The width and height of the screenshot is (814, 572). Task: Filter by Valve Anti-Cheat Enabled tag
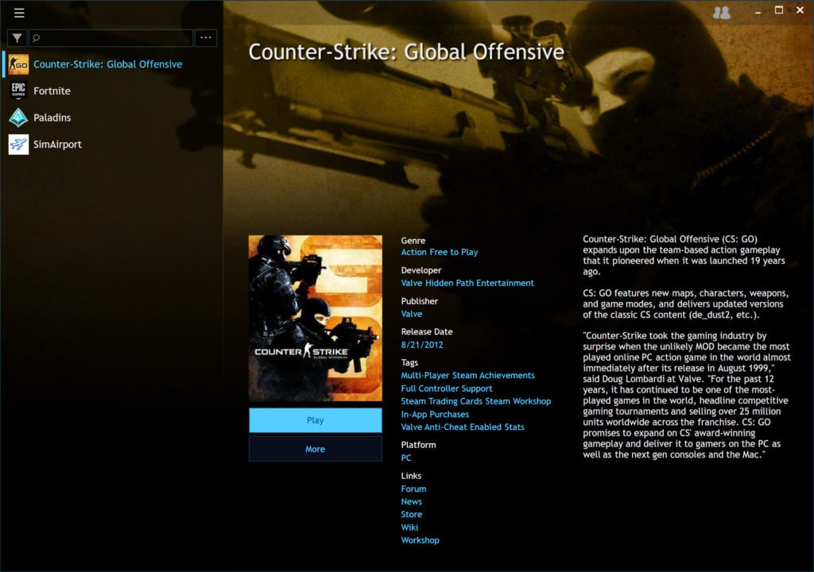(x=452, y=427)
